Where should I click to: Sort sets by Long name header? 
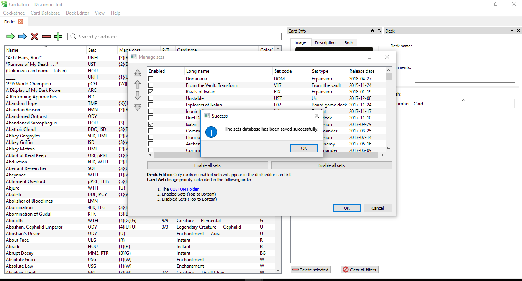pyautogui.click(x=228, y=71)
